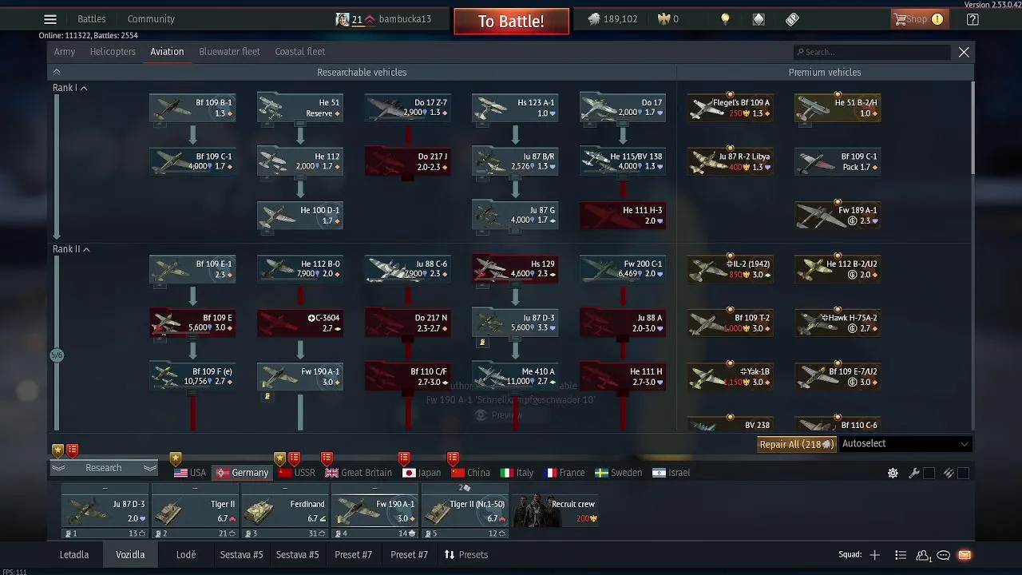
Task: Open the hamburger main menu
Action: point(50,19)
